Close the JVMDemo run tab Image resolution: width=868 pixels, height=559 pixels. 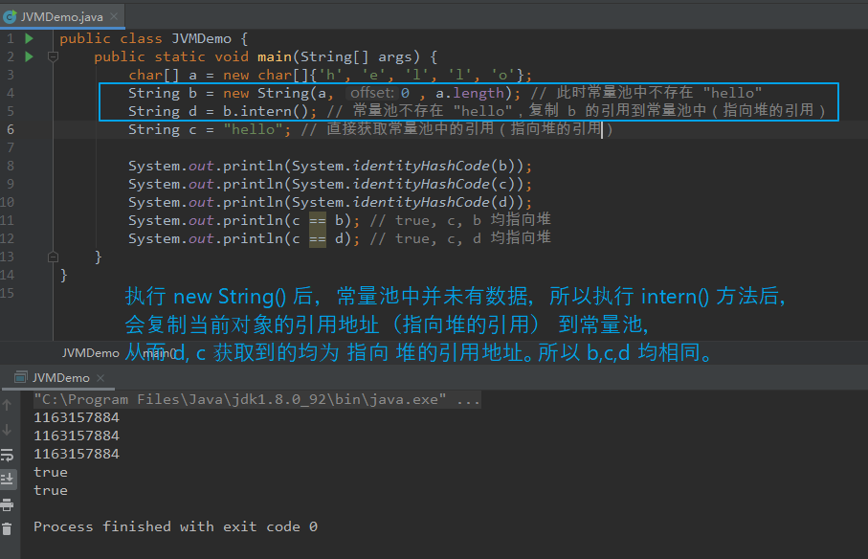tap(100, 377)
